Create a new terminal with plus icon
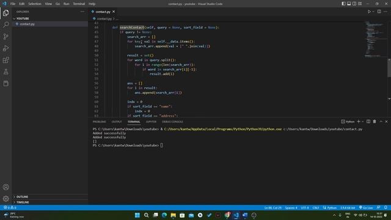The height and width of the screenshot is (220, 391). pos(359,122)
